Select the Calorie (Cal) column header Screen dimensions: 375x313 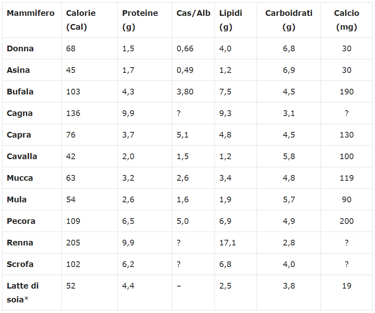click(x=81, y=20)
